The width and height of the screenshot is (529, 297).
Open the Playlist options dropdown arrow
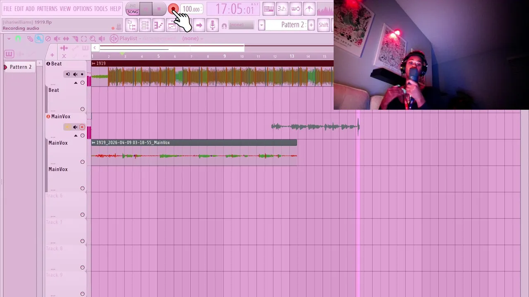click(9, 38)
